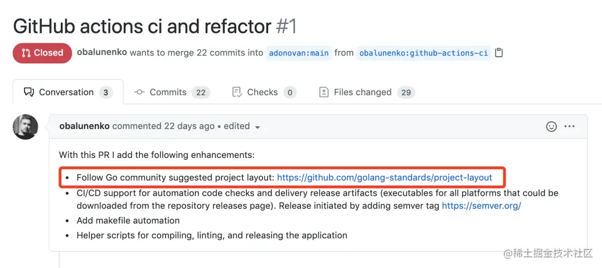The width and height of the screenshot is (602, 268).
Task: Open the golang-standards project-layout link
Action: 384,177
